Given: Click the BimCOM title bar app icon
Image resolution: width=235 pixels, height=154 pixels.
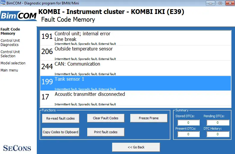Looking at the screenshot, I should click(x=3, y=3).
